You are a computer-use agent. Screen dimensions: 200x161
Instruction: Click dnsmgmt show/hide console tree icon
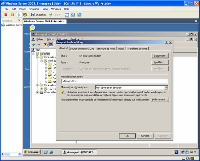(51, 45)
